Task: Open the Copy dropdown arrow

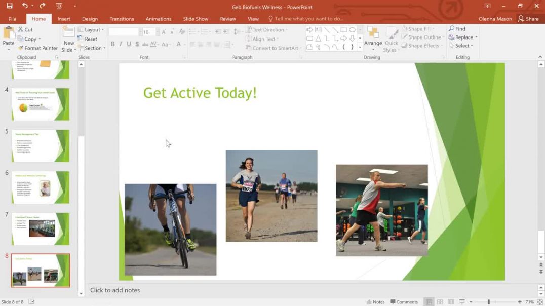Action: point(40,39)
